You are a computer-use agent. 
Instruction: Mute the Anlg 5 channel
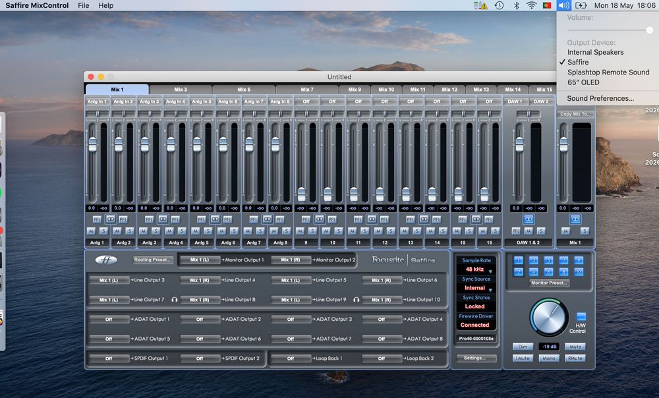(196, 231)
